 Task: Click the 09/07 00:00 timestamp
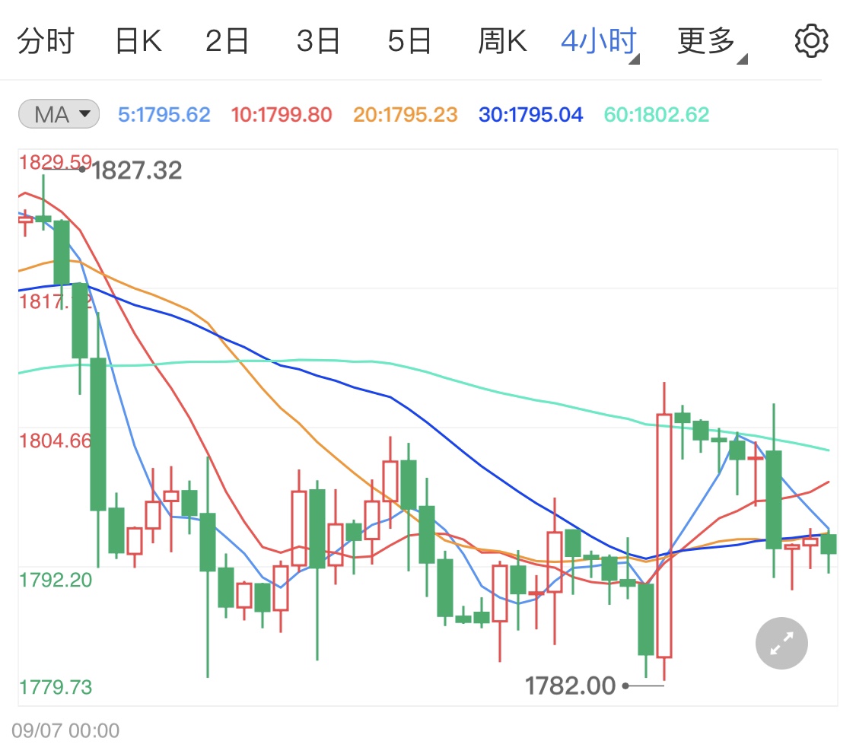coord(65,730)
